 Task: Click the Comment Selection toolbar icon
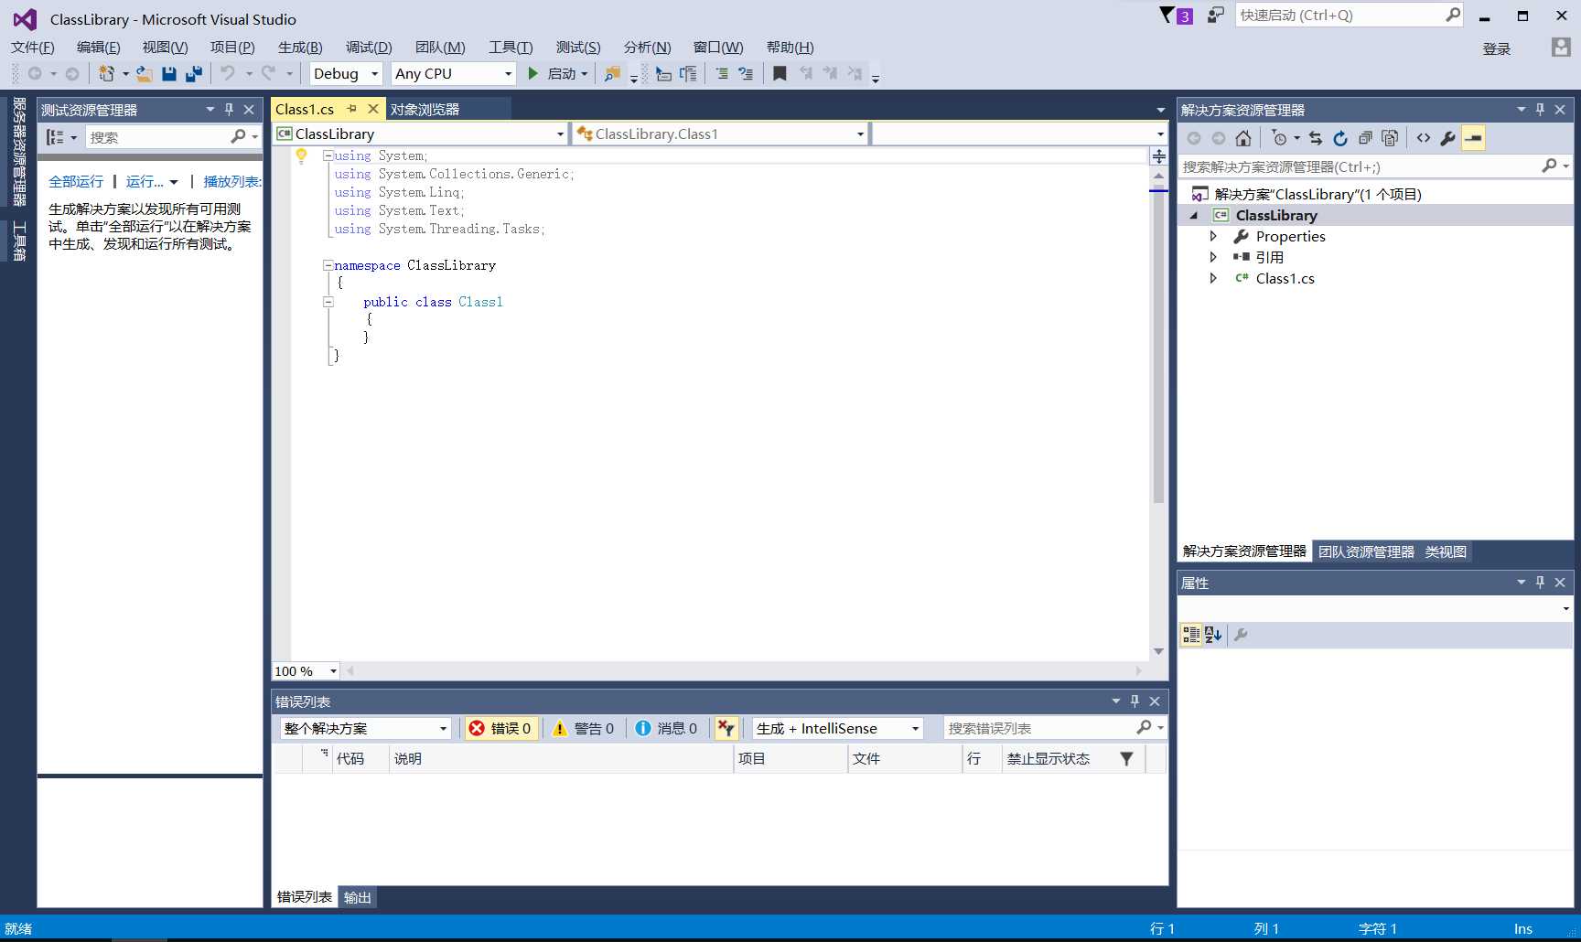(x=721, y=73)
